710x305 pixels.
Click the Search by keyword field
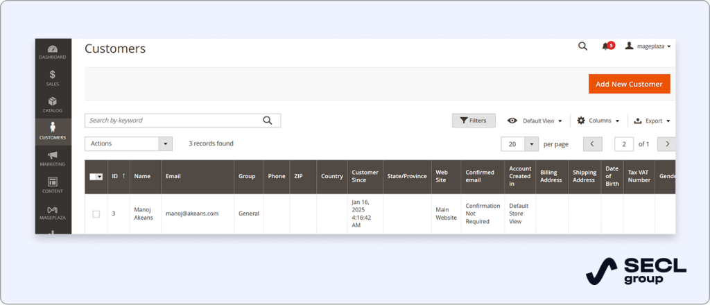coord(173,121)
